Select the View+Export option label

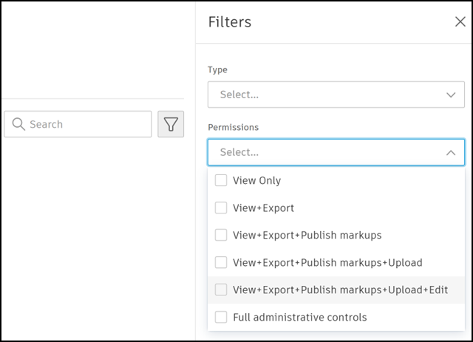[263, 208]
